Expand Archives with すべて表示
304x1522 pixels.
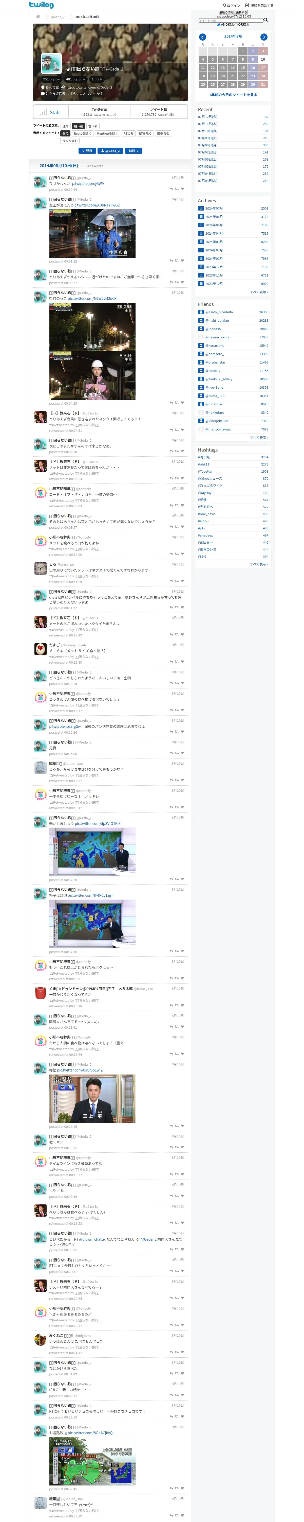point(259,292)
